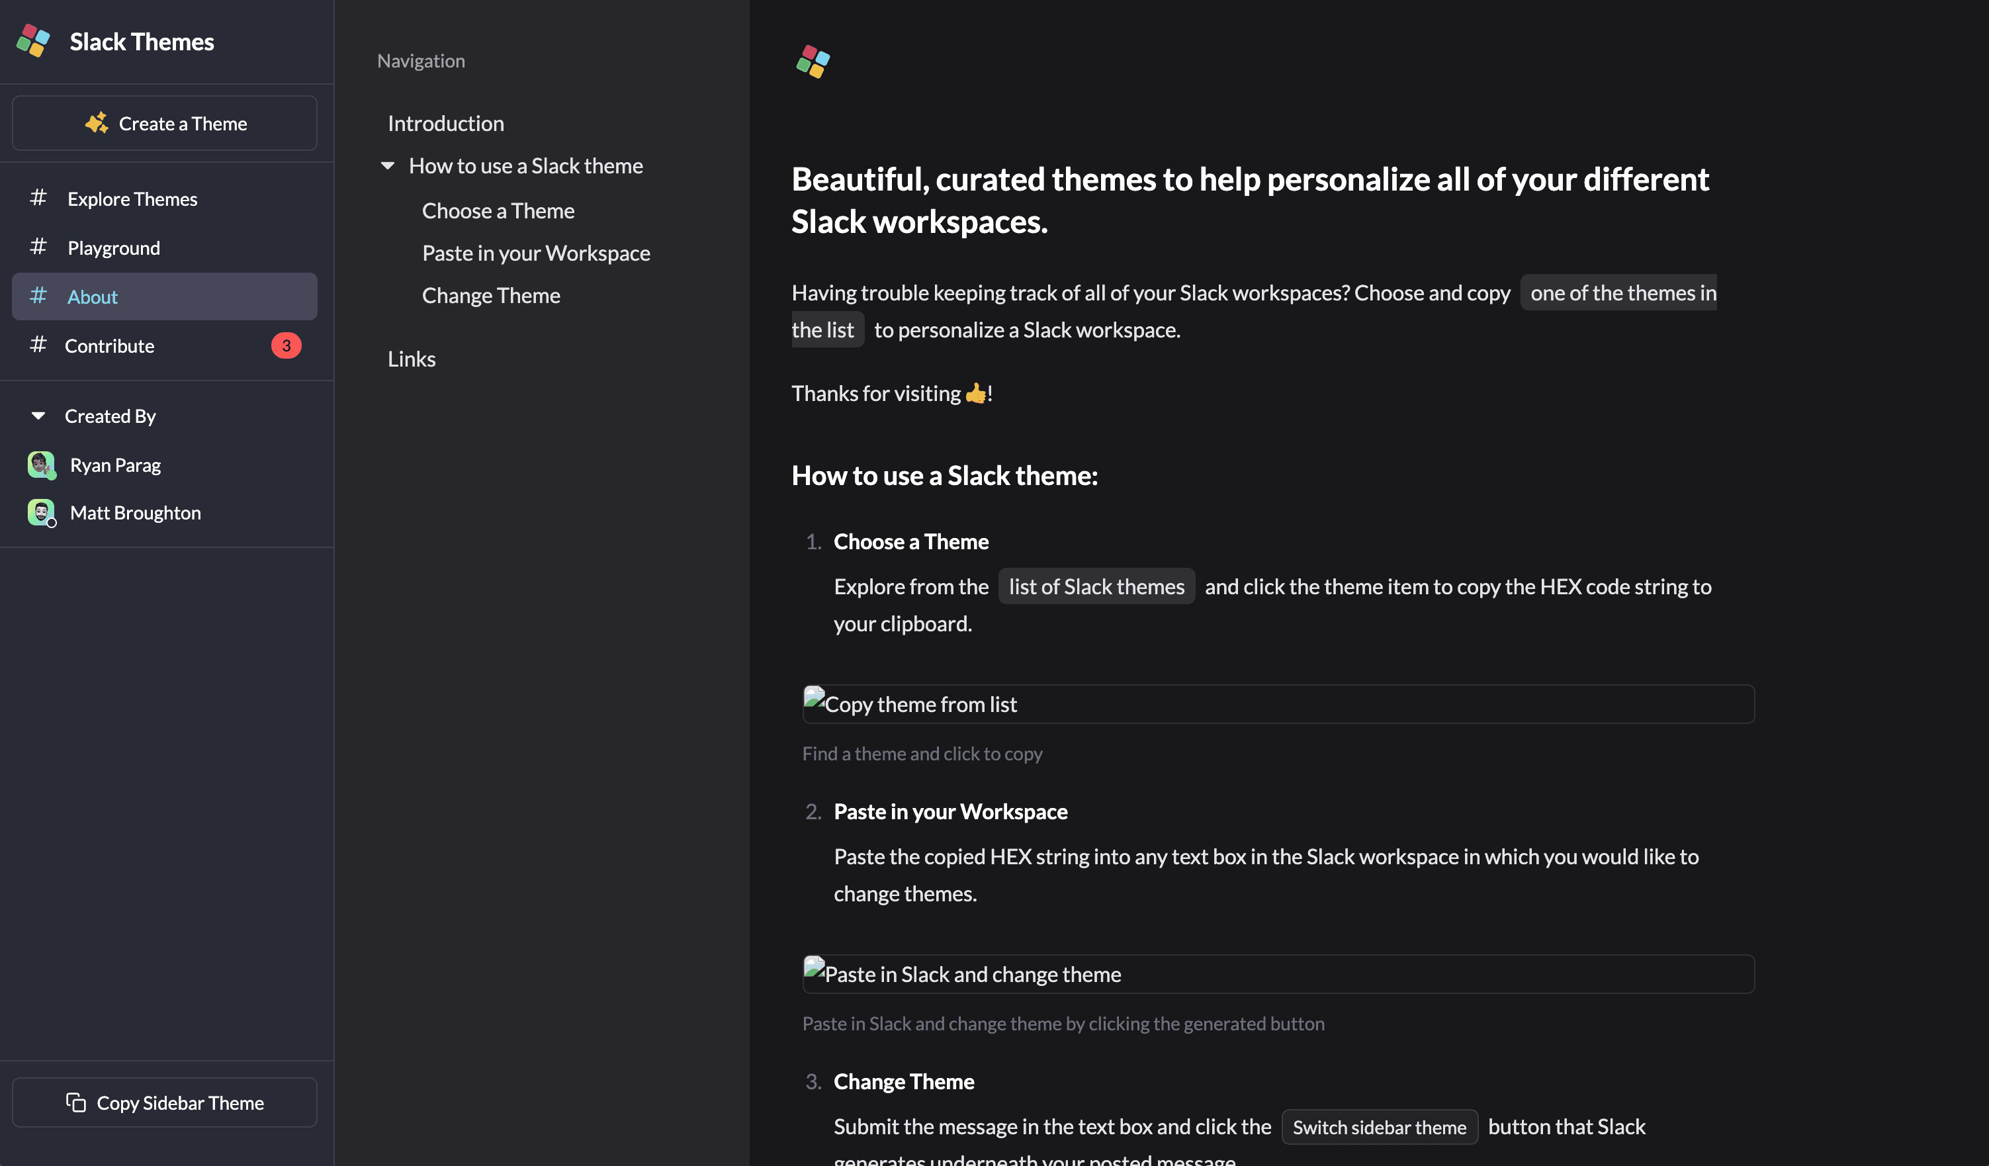Navigate to Change Theme subsection
Viewport: 1989px width, 1166px height.
pyautogui.click(x=491, y=295)
